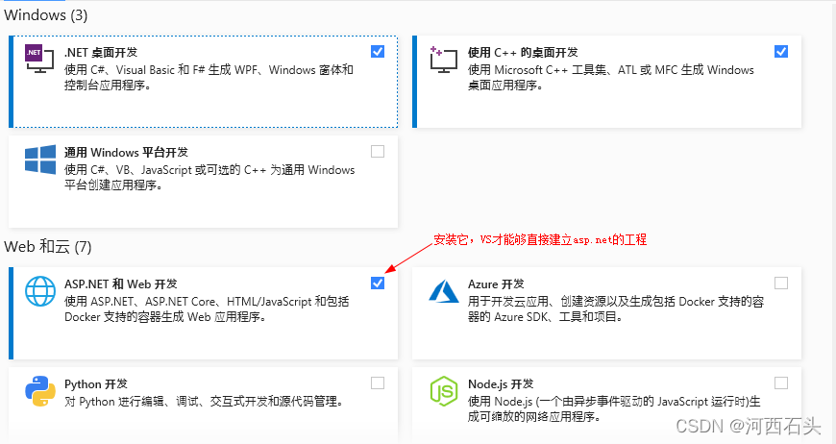Click the .NET 桌面开发 title text
836x444 pixels.
coord(101,52)
